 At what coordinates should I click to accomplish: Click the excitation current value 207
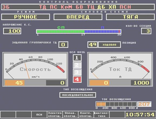[144, 104]
